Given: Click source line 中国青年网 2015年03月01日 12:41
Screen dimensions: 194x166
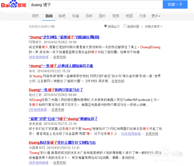Looking at the screenshot, I should click(x=54, y=148).
